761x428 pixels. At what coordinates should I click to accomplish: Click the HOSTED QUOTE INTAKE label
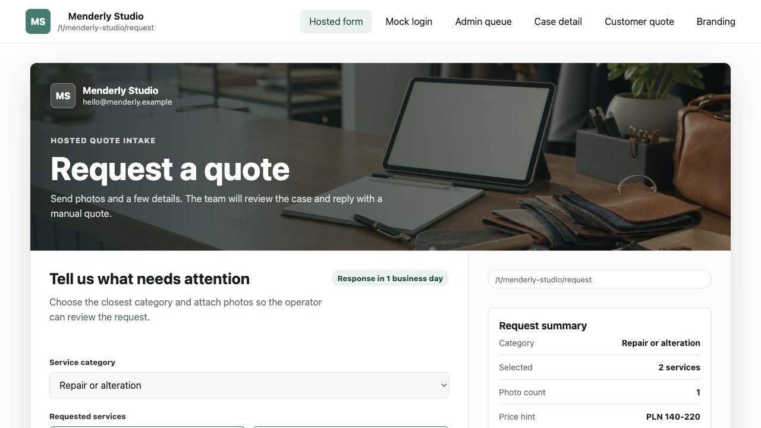pyautogui.click(x=103, y=141)
